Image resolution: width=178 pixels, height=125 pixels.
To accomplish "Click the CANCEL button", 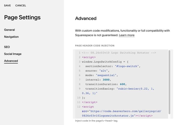I will pyautogui.click(x=21, y=5).
